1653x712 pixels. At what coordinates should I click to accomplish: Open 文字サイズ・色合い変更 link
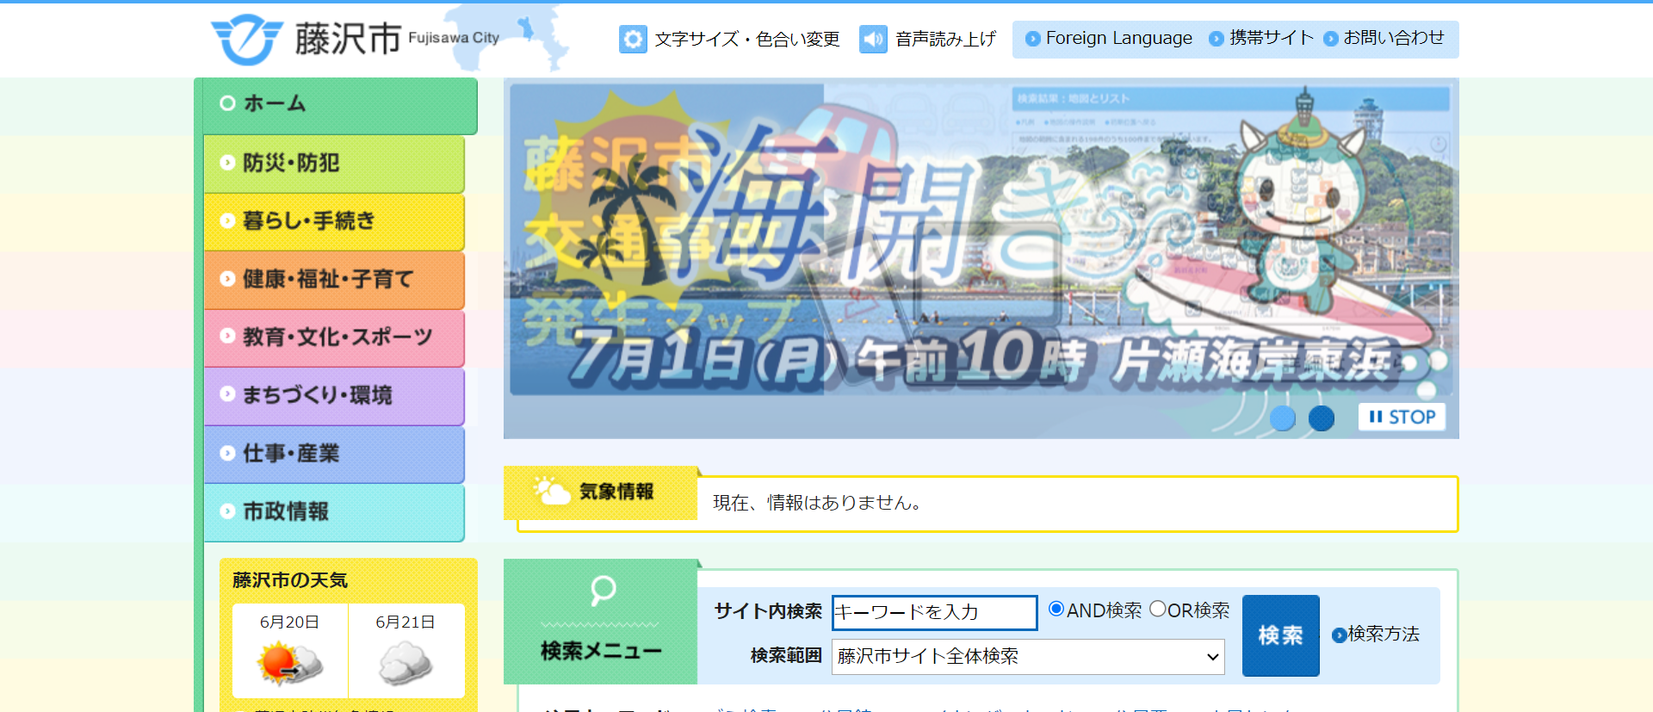pos(746,39)
